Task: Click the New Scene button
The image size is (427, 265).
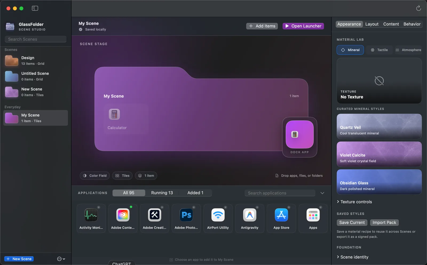Action: (x=19, y=259)
